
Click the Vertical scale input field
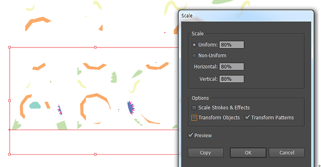(x=232, y=79)
